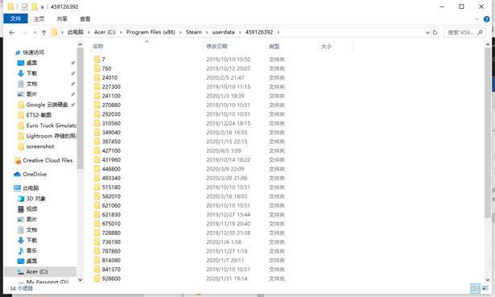Click 此电脑 in the address path

pyautogui.click(x=76, y=32)
